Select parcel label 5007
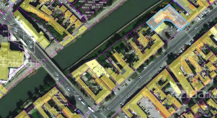This screenshot has width=217, height=118. click(103, 74)
